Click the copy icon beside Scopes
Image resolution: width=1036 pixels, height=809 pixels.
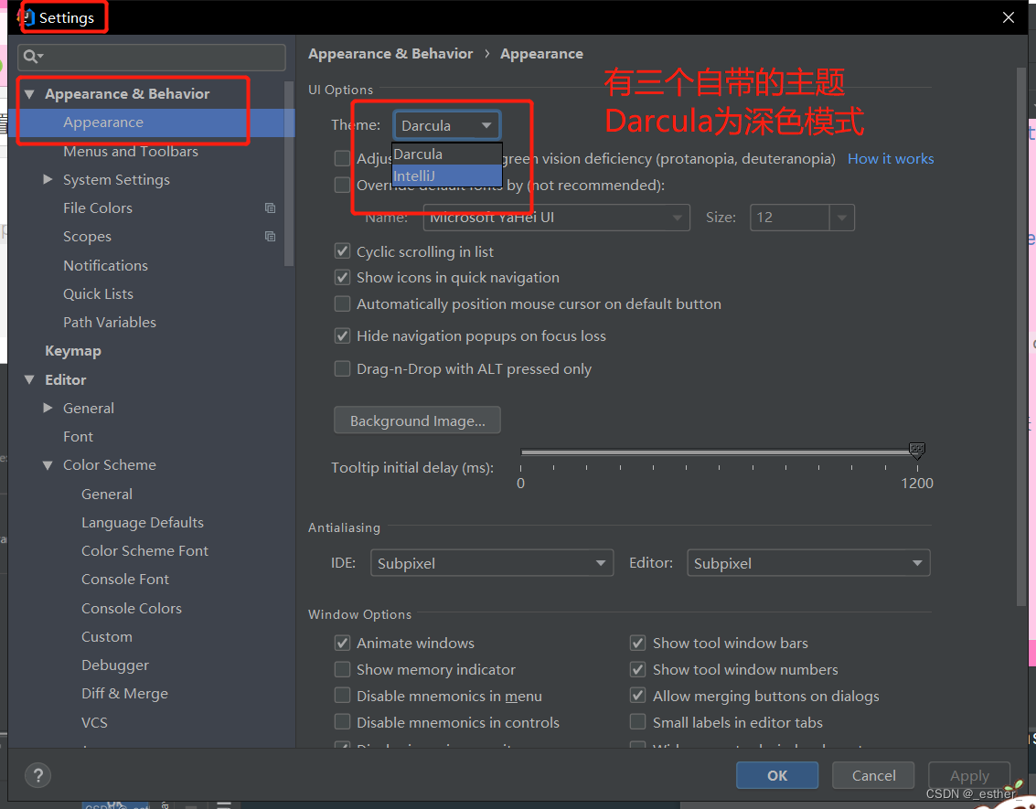271,237
